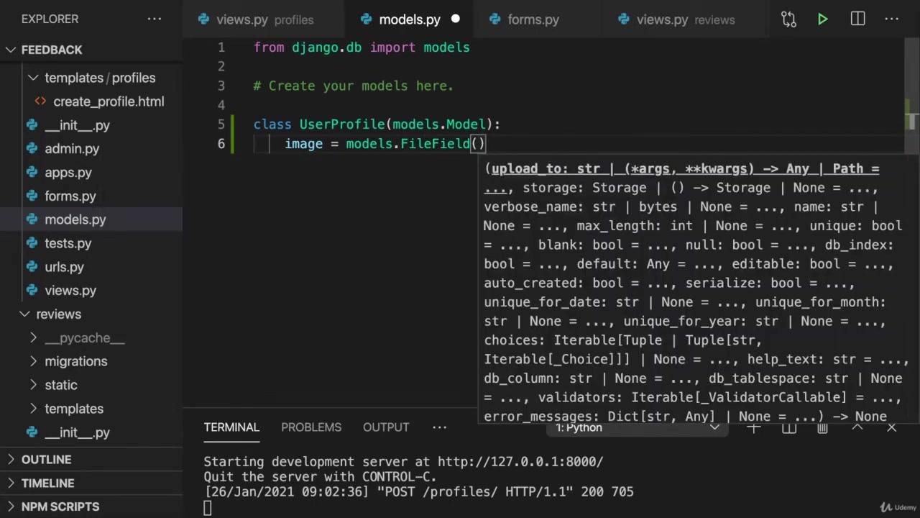Viewport: 920px width, 518px height.
Task: Switch to the PROBLEMS panel tab
Action: (311, 427)
